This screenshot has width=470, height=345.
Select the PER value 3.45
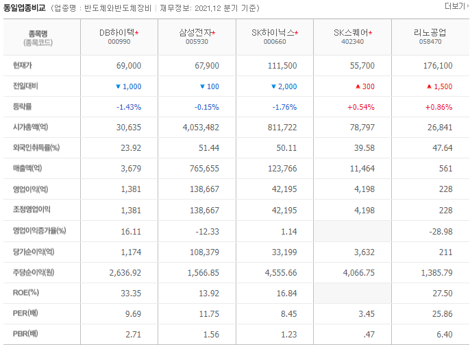click(x=367, y=314)
